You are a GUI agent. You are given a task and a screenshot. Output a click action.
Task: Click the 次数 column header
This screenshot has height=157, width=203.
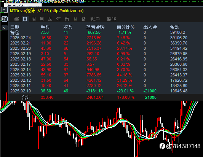pos(68,27)
